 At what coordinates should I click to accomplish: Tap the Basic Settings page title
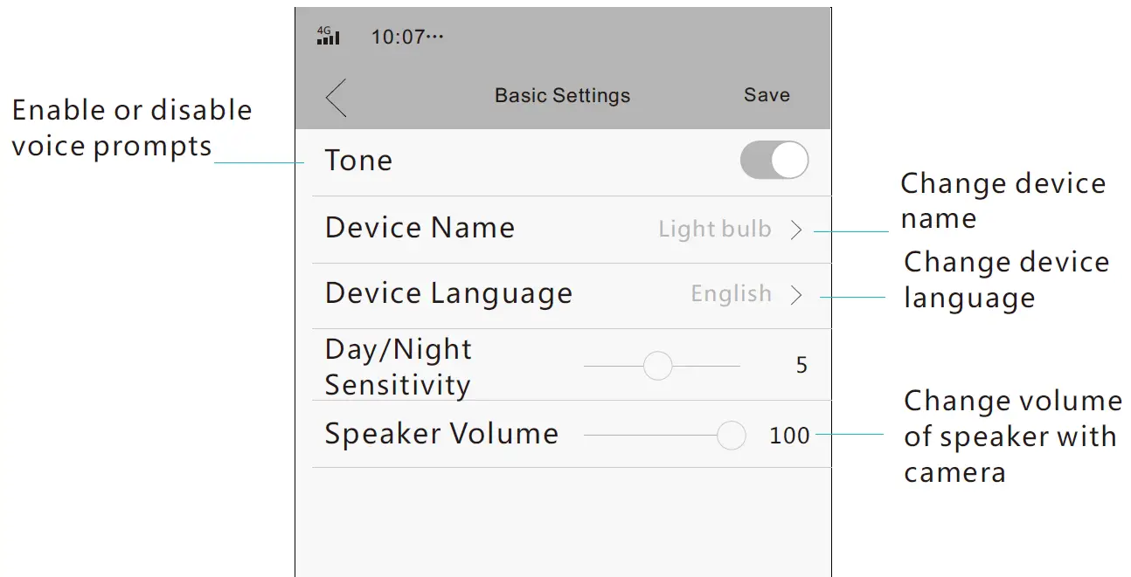562,95
